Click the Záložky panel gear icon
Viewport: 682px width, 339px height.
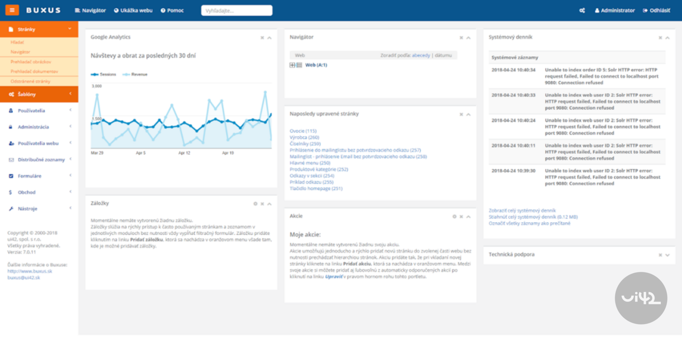click(255, 204)
